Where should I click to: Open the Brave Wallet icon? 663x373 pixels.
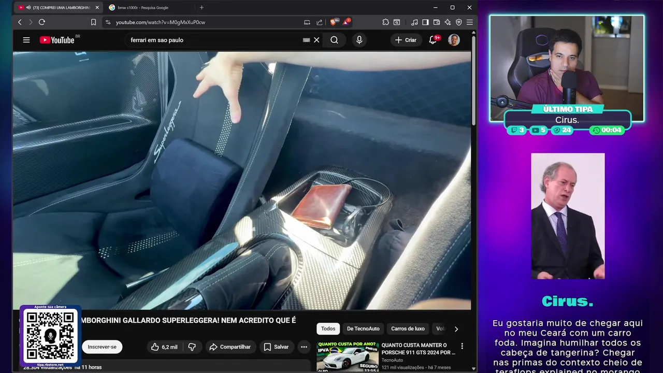click(x=437, y=22)
